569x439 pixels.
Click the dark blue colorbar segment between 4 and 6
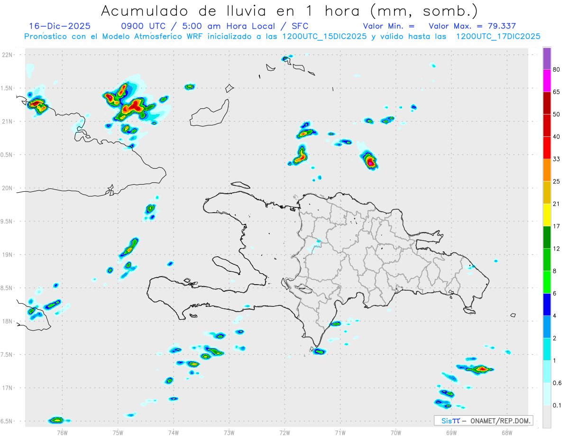pyautogui.click(x=547, y=305)
